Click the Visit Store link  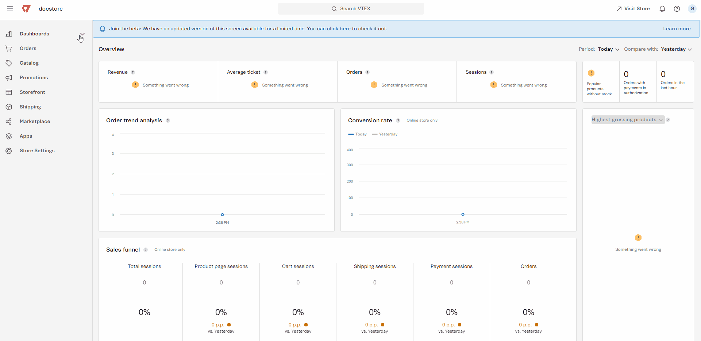click(633, 9)
